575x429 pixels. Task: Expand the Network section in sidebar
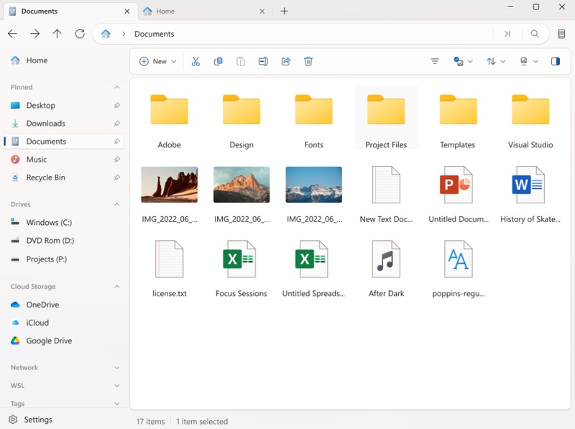117,367
